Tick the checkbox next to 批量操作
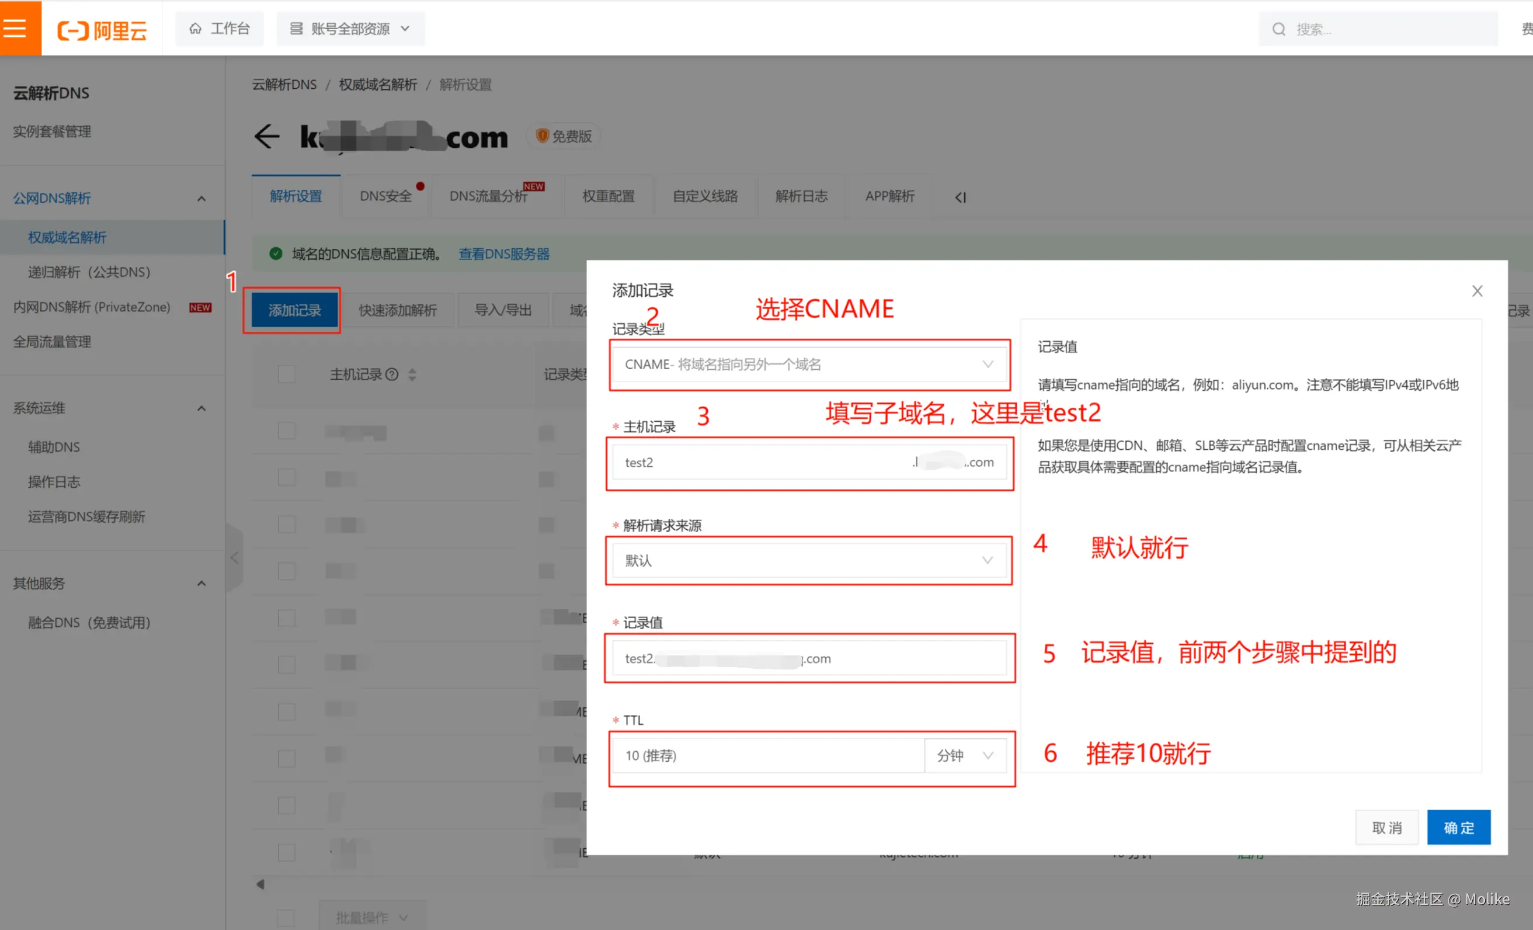Viewport: 1533px width, 930px height. [x=286, y=917]
